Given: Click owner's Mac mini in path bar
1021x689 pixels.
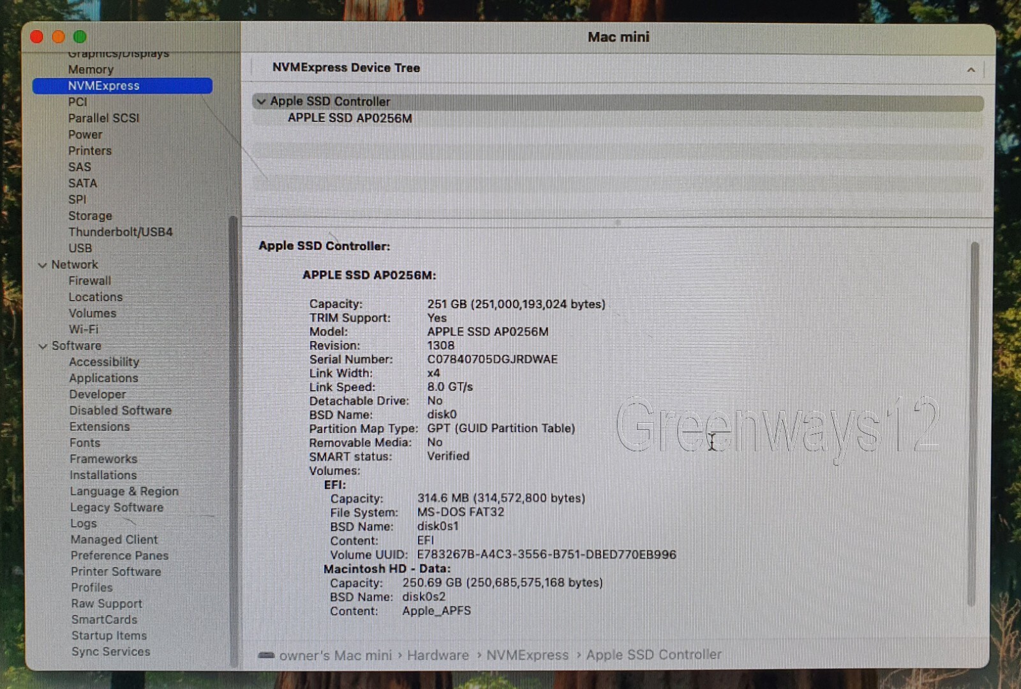Looking at the screenshot, I should click(336, 656).
